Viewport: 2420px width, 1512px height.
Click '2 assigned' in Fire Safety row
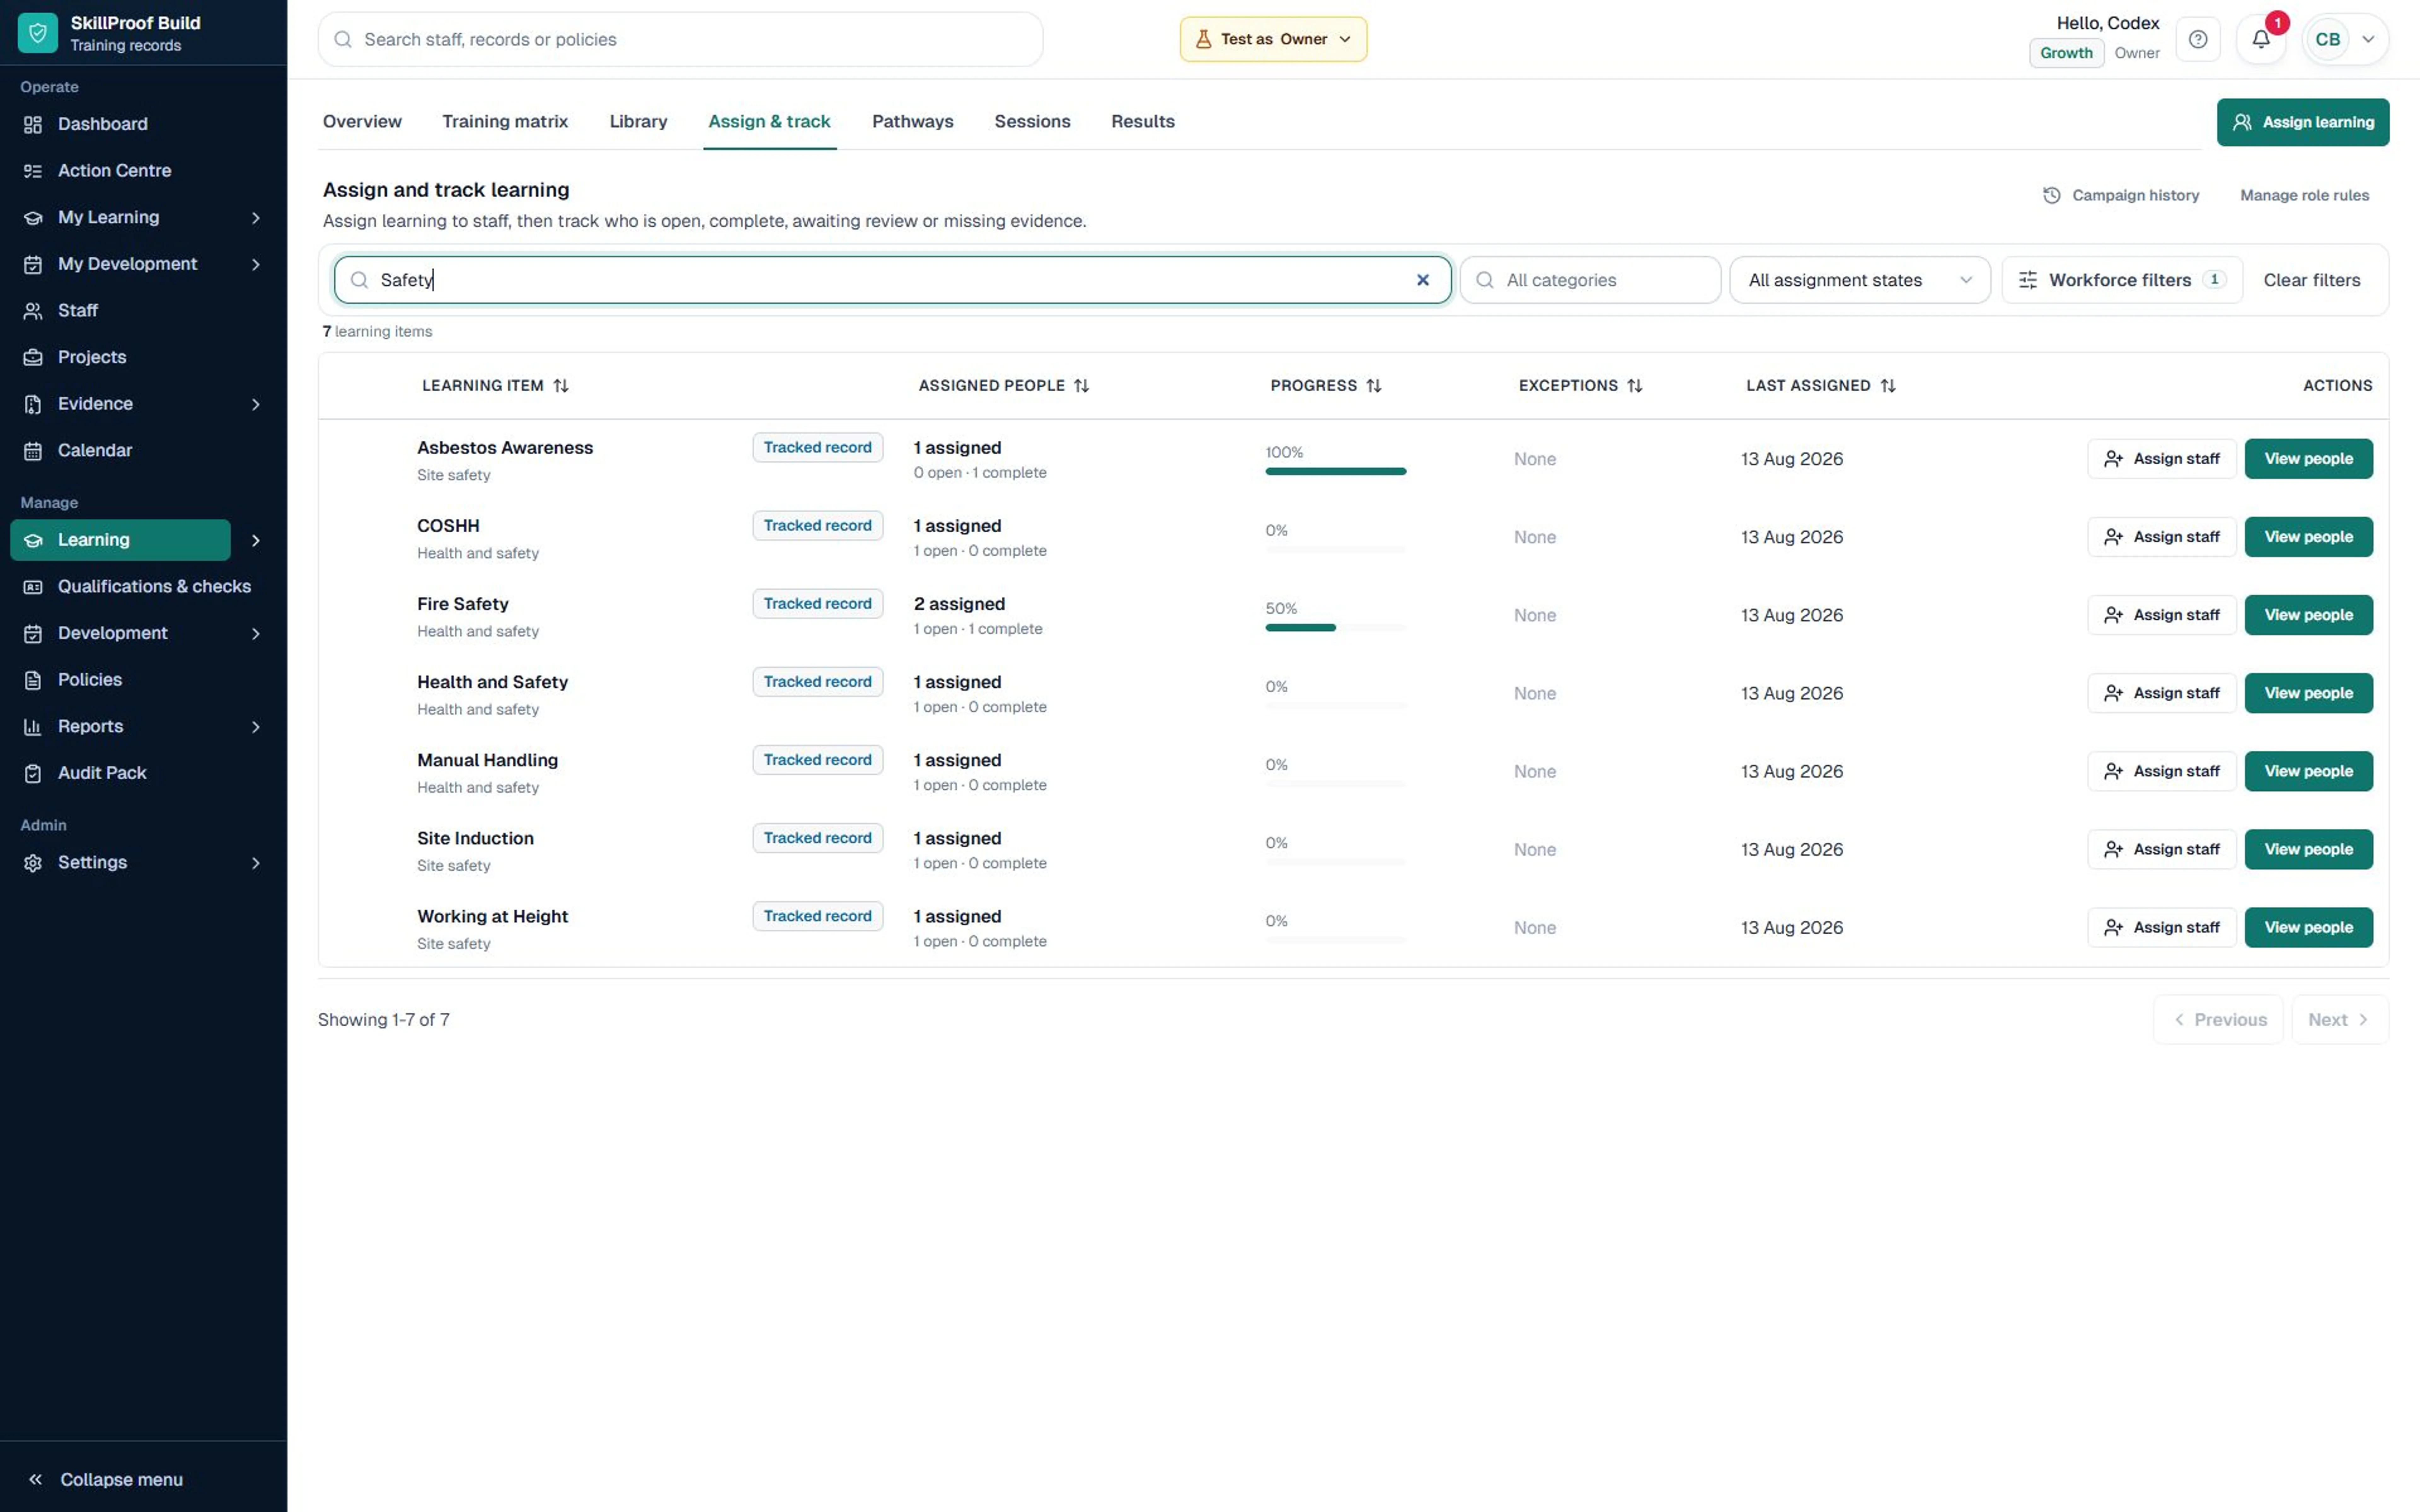click(x=959, y=604)
